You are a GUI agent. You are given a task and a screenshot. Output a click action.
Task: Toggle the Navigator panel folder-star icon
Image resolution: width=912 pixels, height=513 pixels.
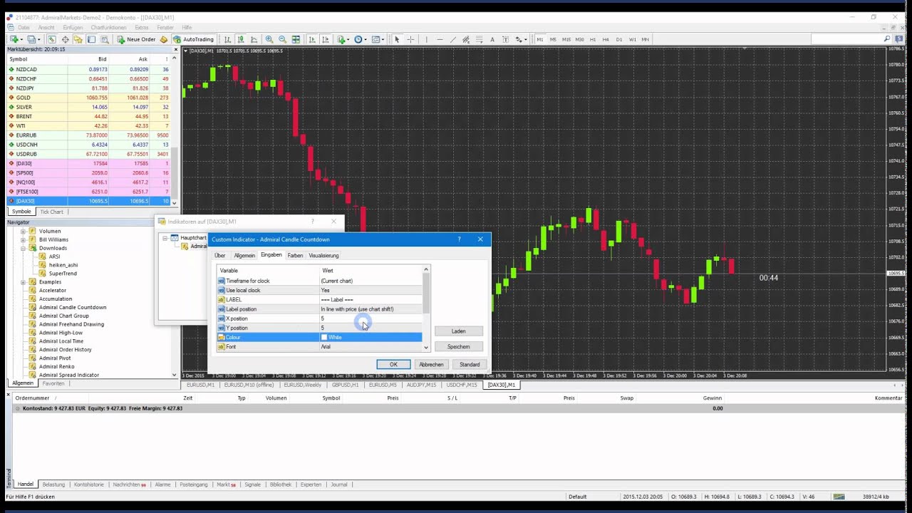tap(78, 39)
